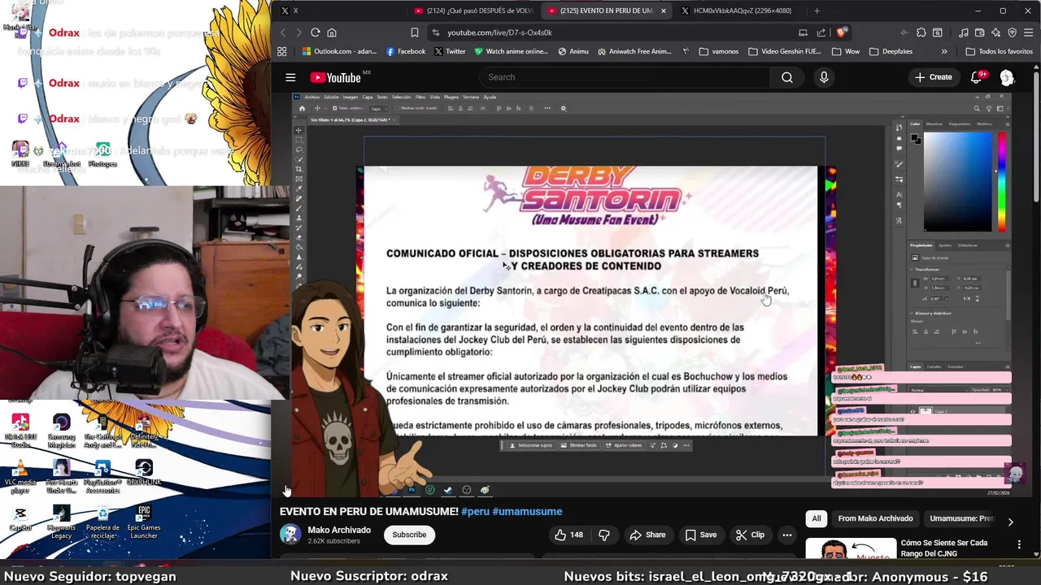Launch VLC media player desktop shortcut
1041x585 pixels.
[x=20, y=475]
